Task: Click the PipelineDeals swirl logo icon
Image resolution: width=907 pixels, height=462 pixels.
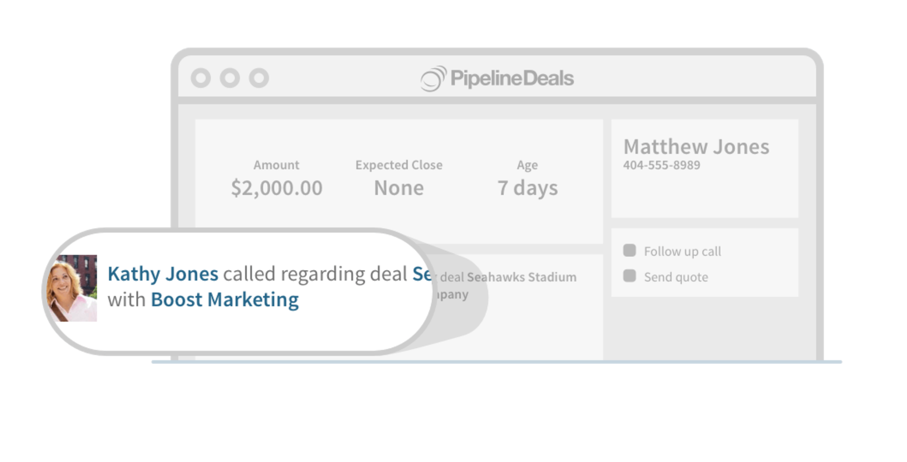Action: 434,79
